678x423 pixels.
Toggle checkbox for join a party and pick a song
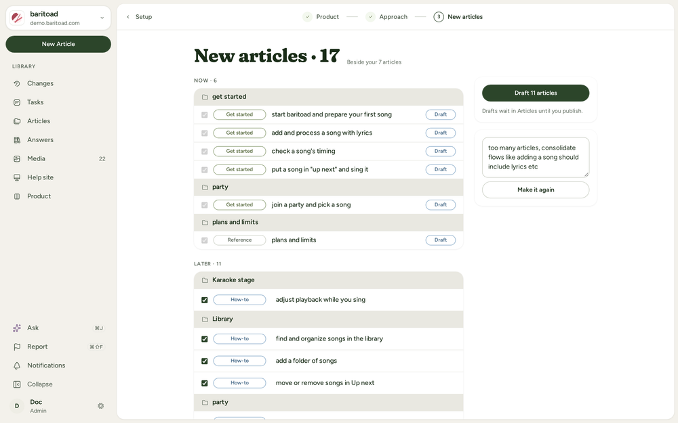tap(205, 205)
